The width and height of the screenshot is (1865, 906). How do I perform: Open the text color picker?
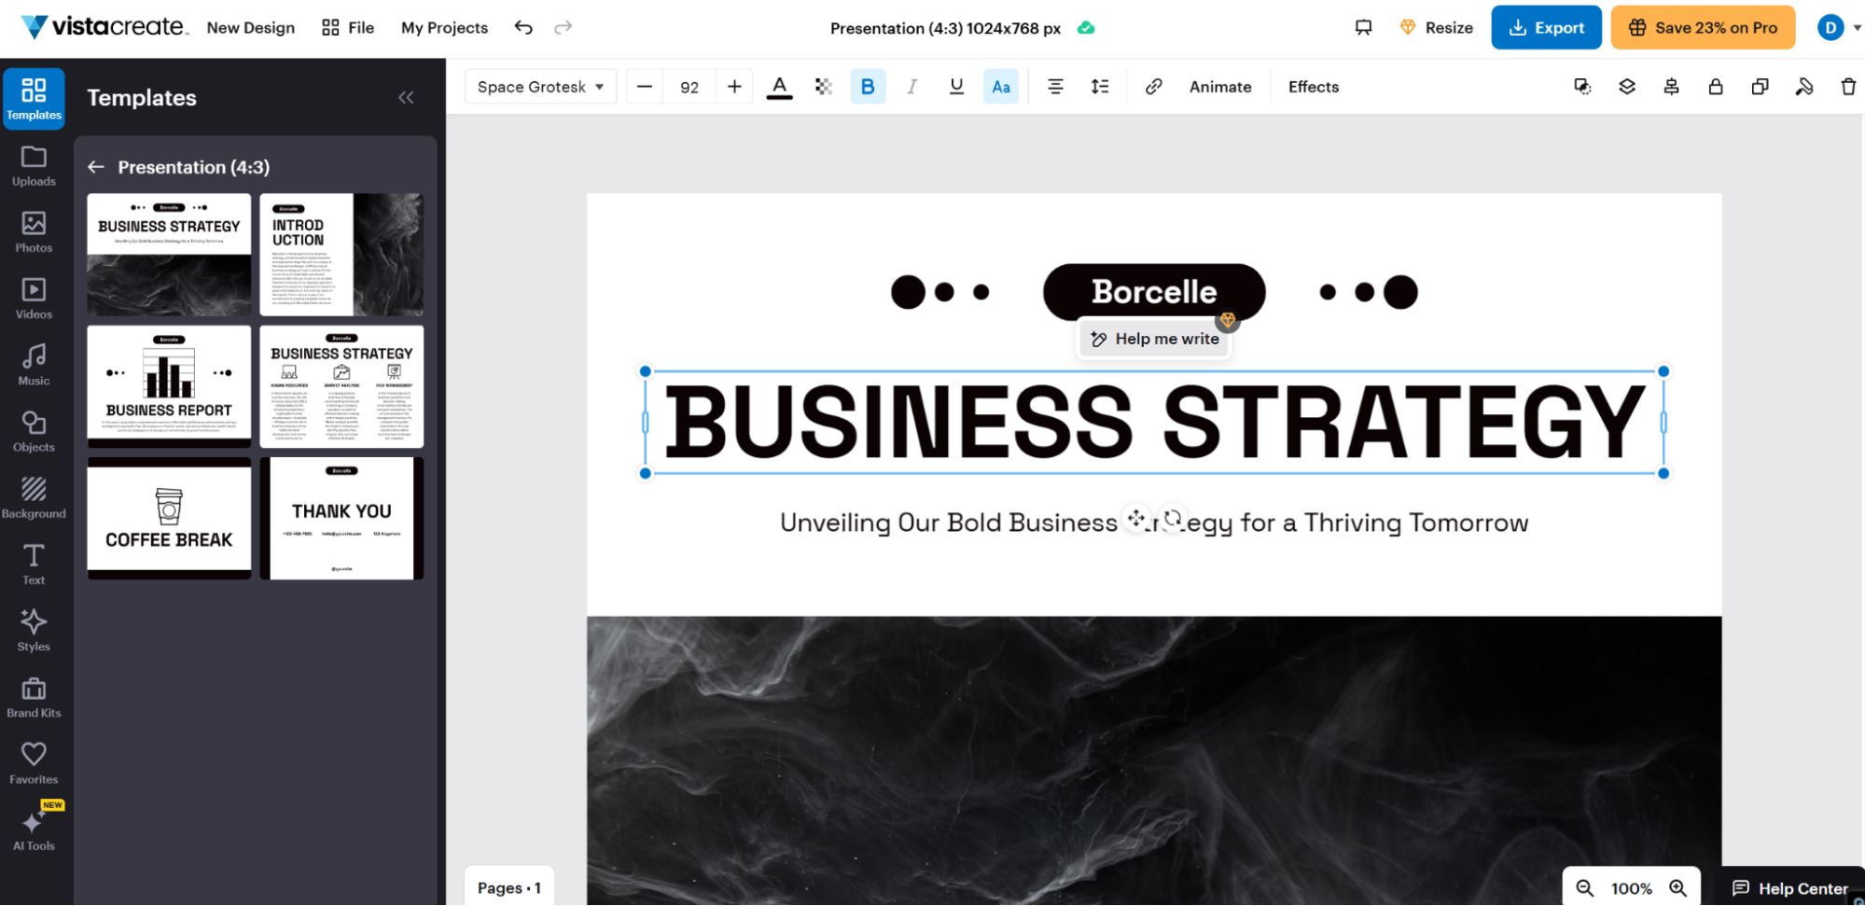click(x=779, y=87)
